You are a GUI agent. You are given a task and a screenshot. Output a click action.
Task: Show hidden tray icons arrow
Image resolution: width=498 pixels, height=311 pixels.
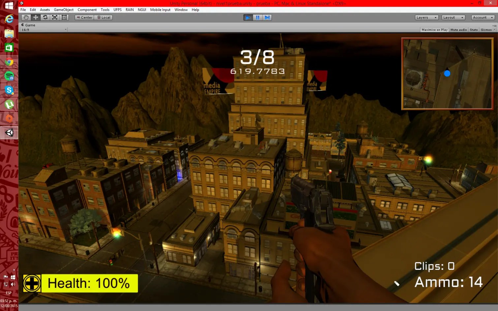(x=14, y=270)
